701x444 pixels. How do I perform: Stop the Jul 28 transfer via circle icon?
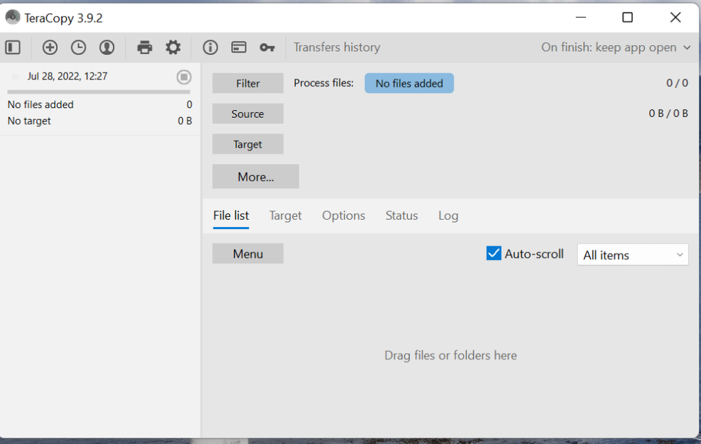(183, 77)
